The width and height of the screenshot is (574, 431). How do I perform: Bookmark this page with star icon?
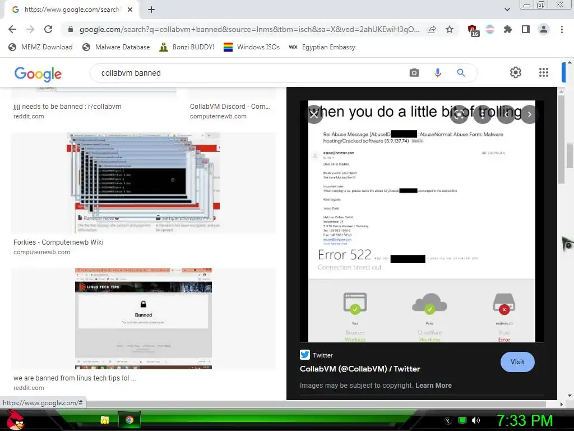coord(450,29)
